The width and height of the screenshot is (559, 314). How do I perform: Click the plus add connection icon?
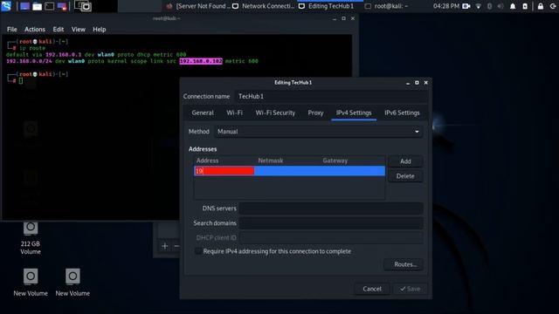(x=165, y=246)
